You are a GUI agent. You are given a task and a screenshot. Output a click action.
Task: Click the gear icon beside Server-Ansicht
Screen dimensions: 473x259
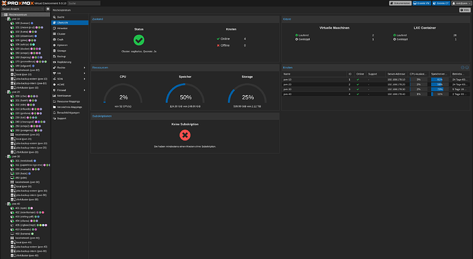(x=48, y=9)
